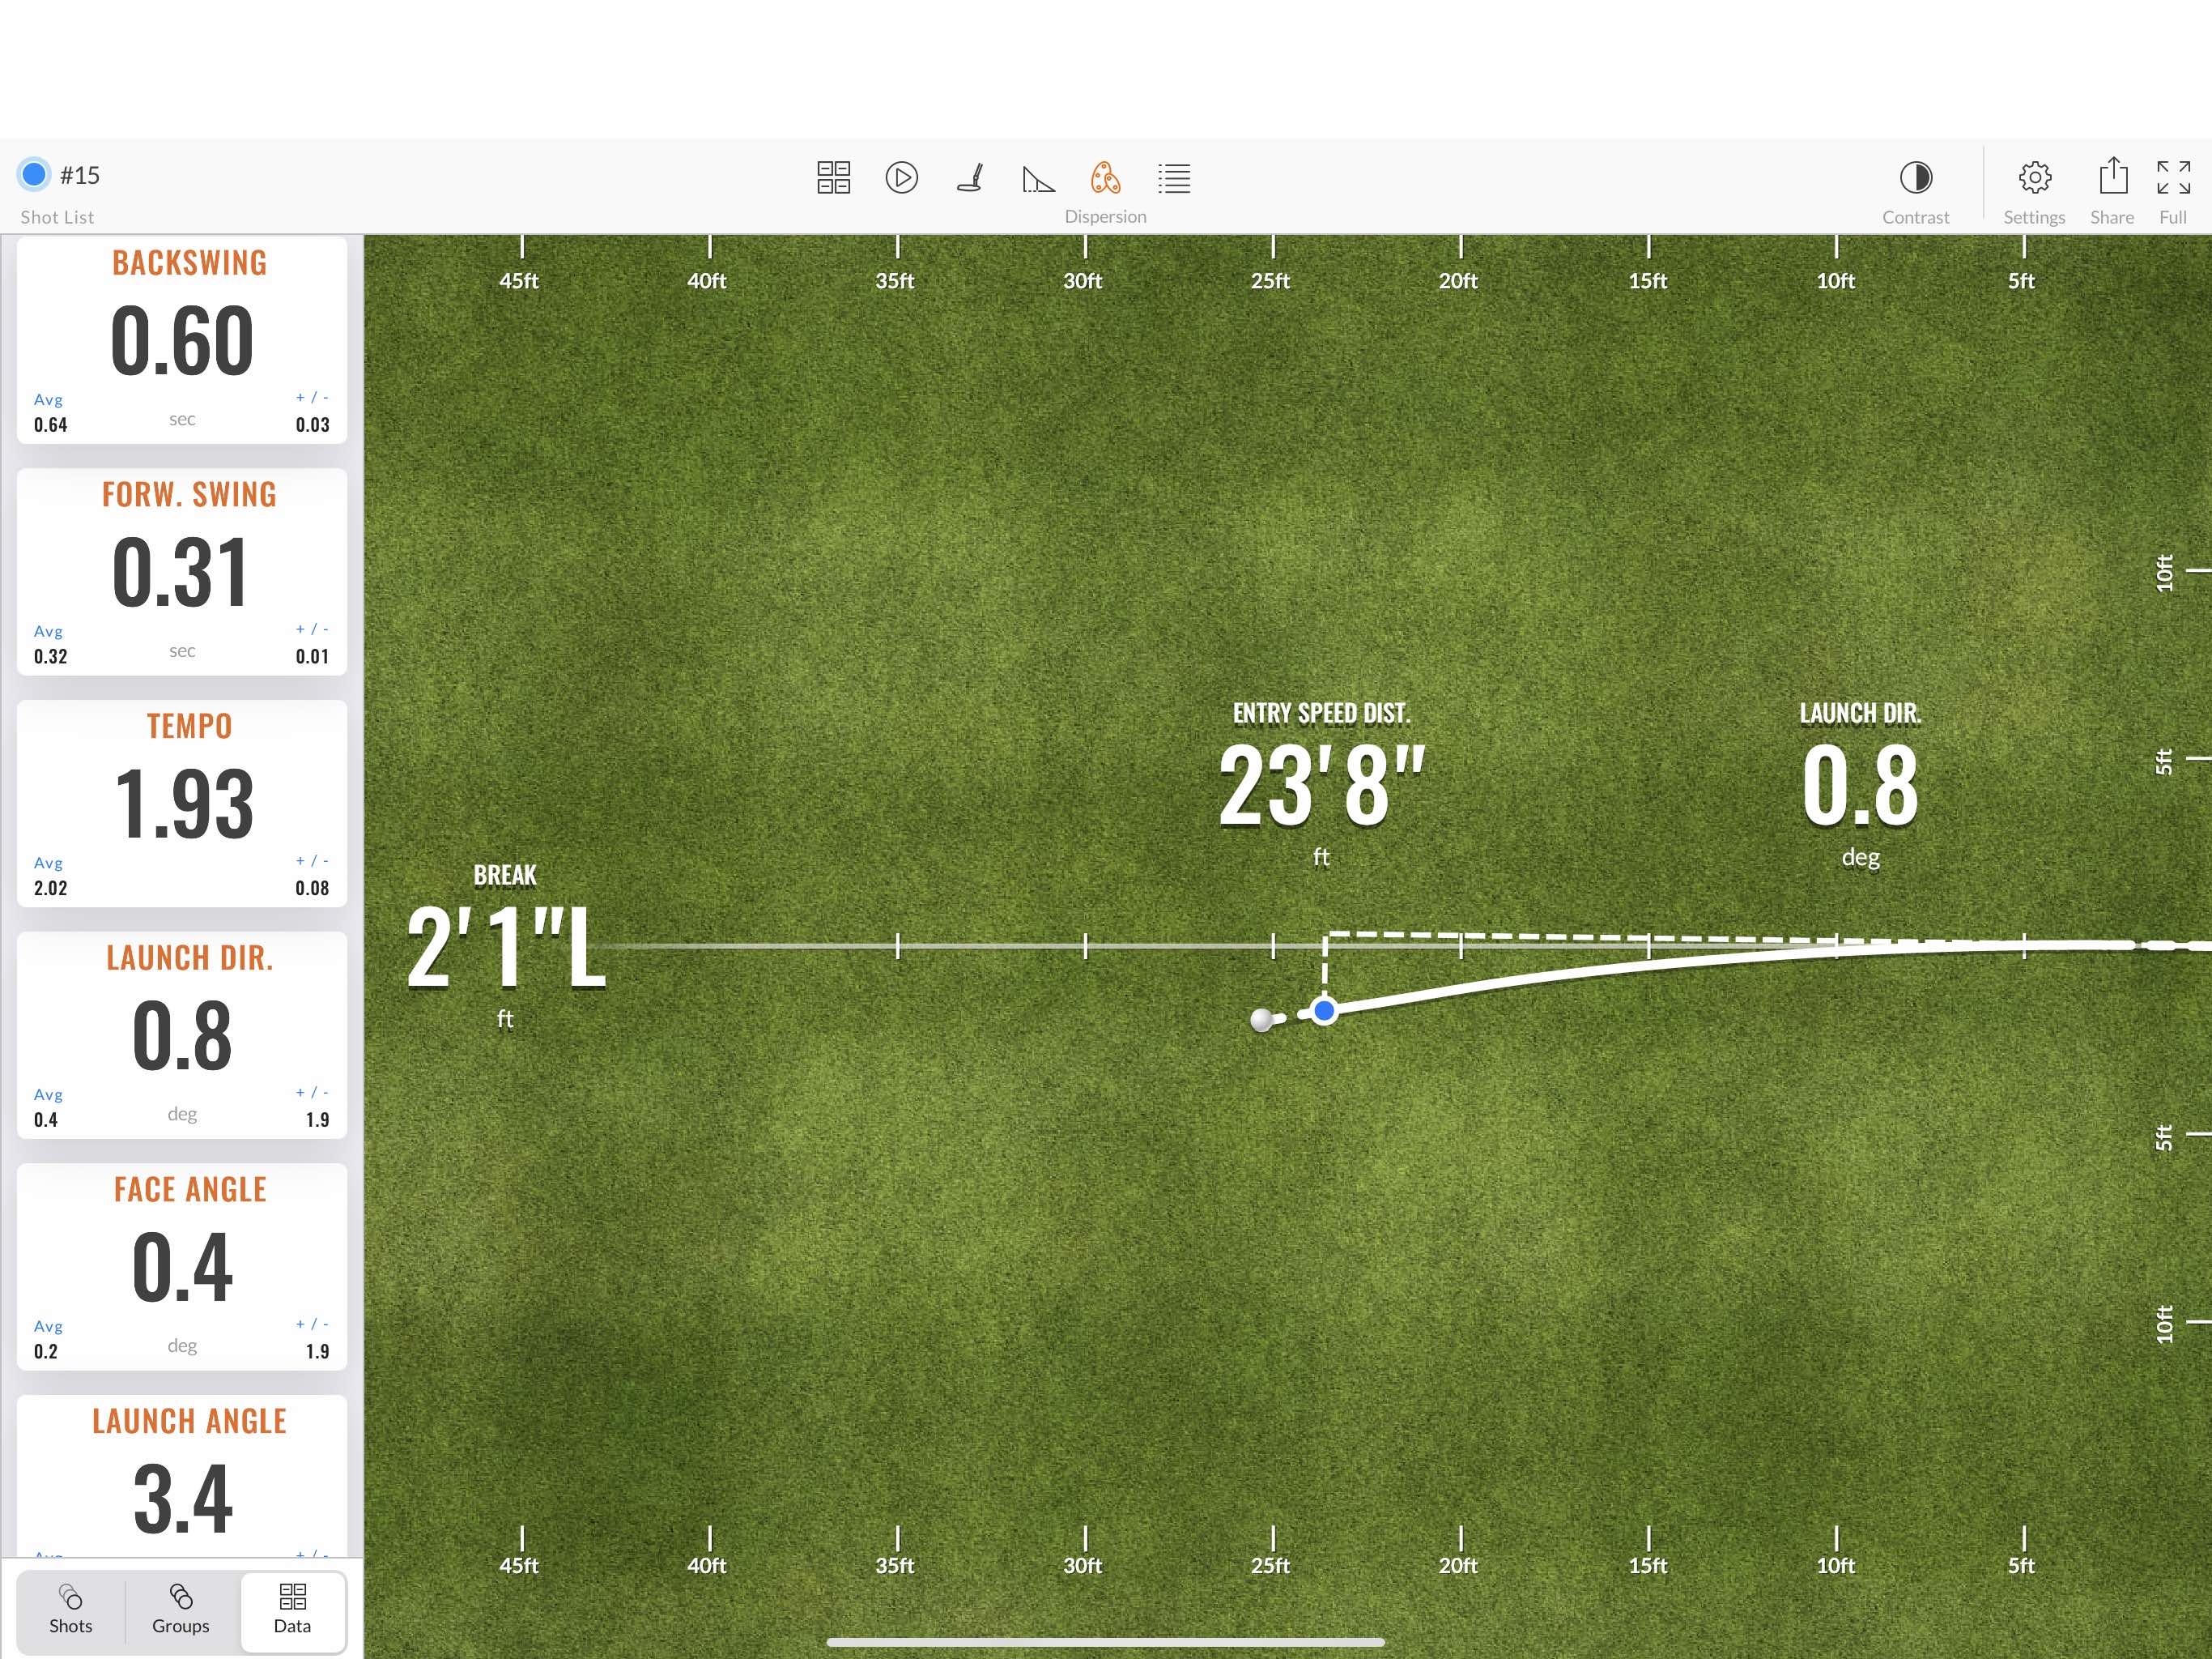The image size is (2212, 1659).
Task: Open the list view icon
Action: pos(1174,178)
